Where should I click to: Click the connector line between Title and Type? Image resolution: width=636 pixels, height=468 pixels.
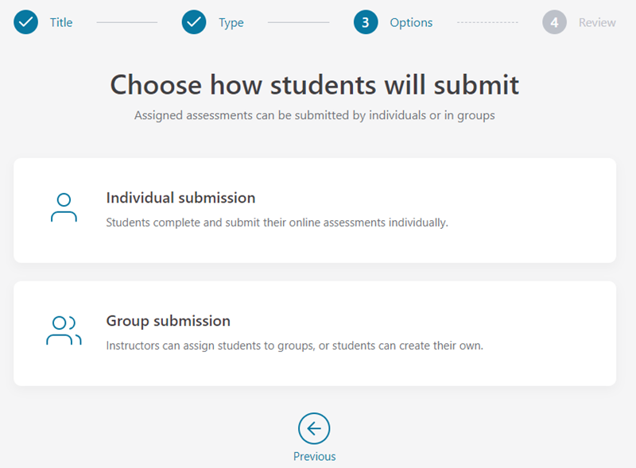[127, 22]
